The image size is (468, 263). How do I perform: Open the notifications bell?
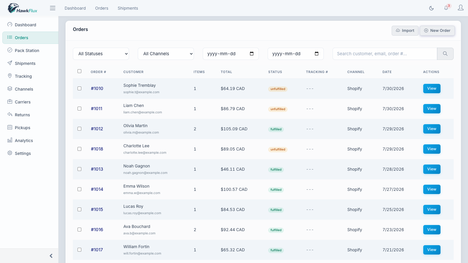click(446, 8)
